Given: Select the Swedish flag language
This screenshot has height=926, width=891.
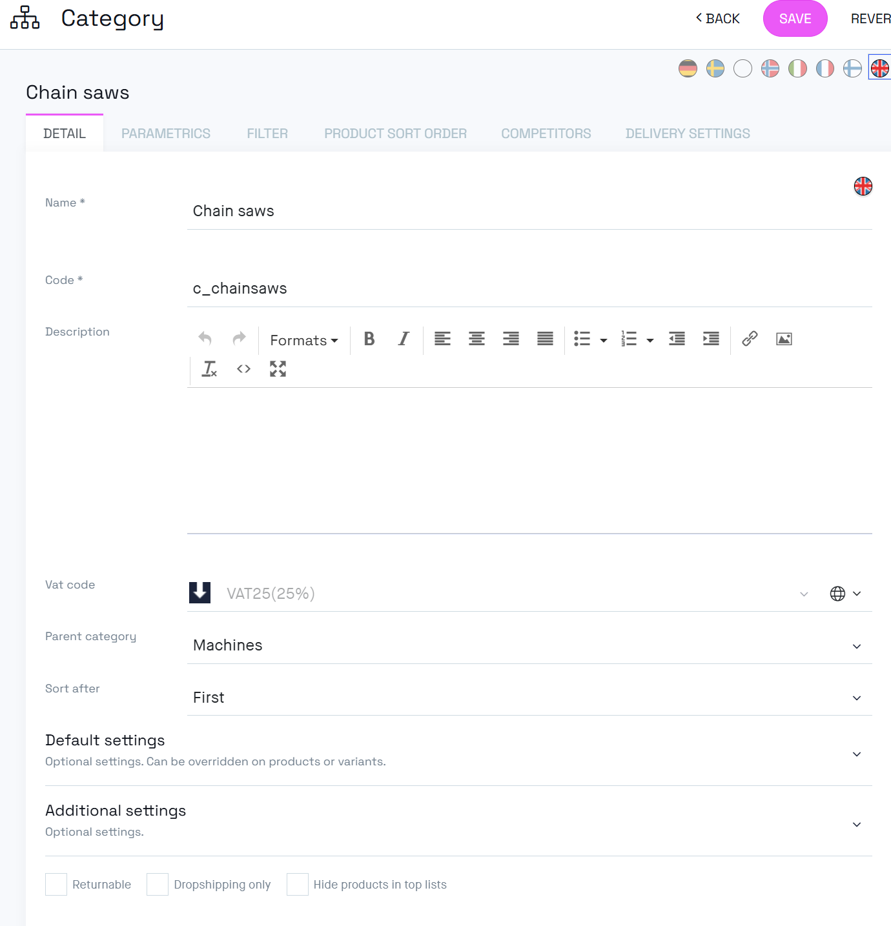Looking at the screenshot, I should [715, 68].
